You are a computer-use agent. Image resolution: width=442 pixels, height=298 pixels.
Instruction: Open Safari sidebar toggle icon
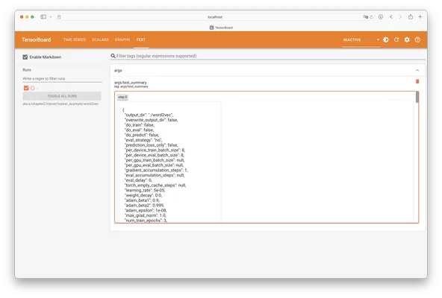coord(43,17)
